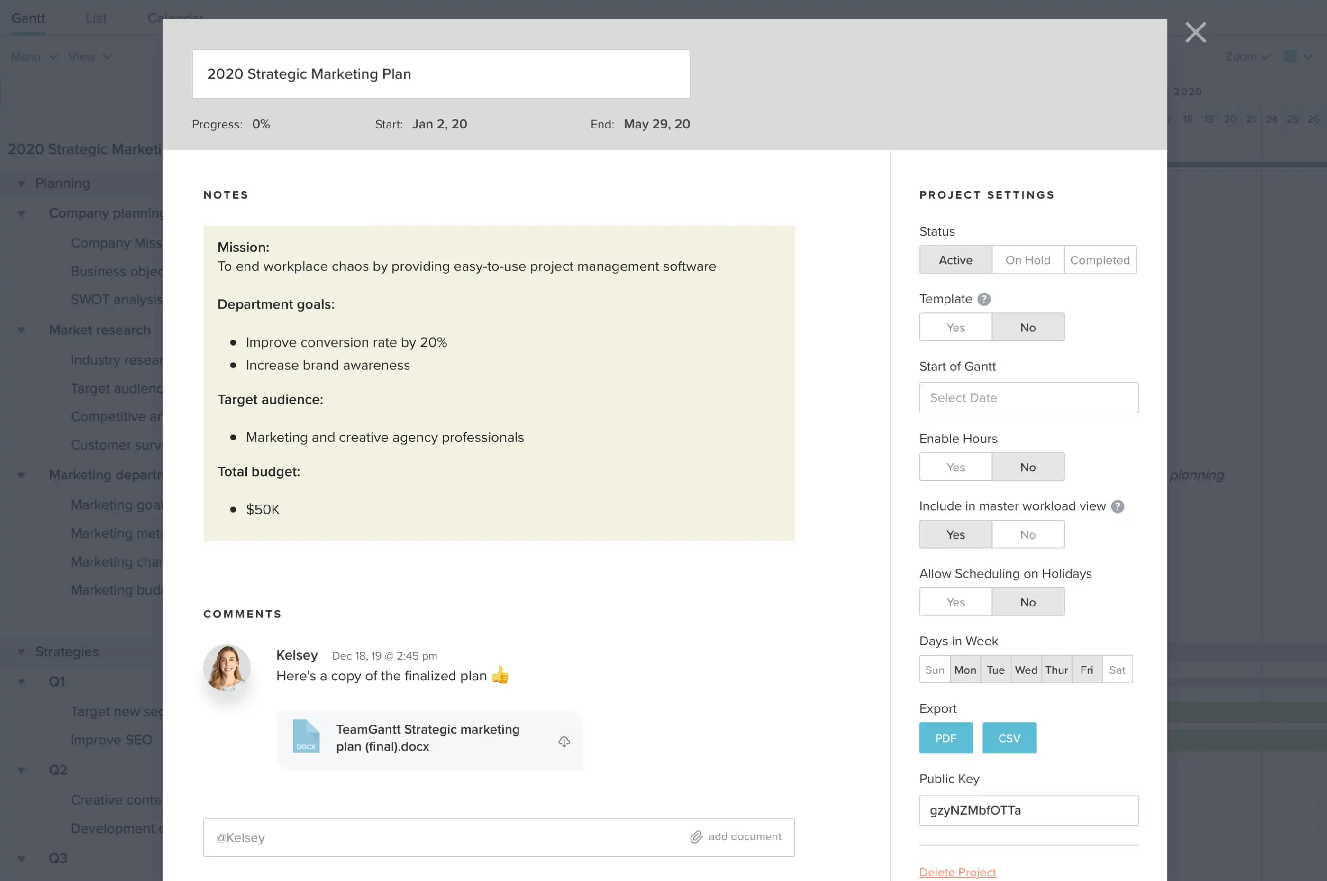Switch to the List tab
The image size is (1327, 881).
[x=96, y=18]
